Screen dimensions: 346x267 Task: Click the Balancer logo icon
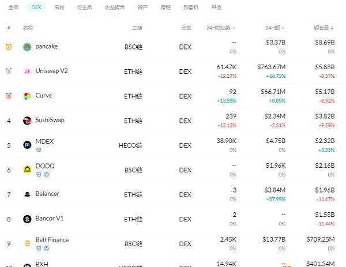click(27, 194)
